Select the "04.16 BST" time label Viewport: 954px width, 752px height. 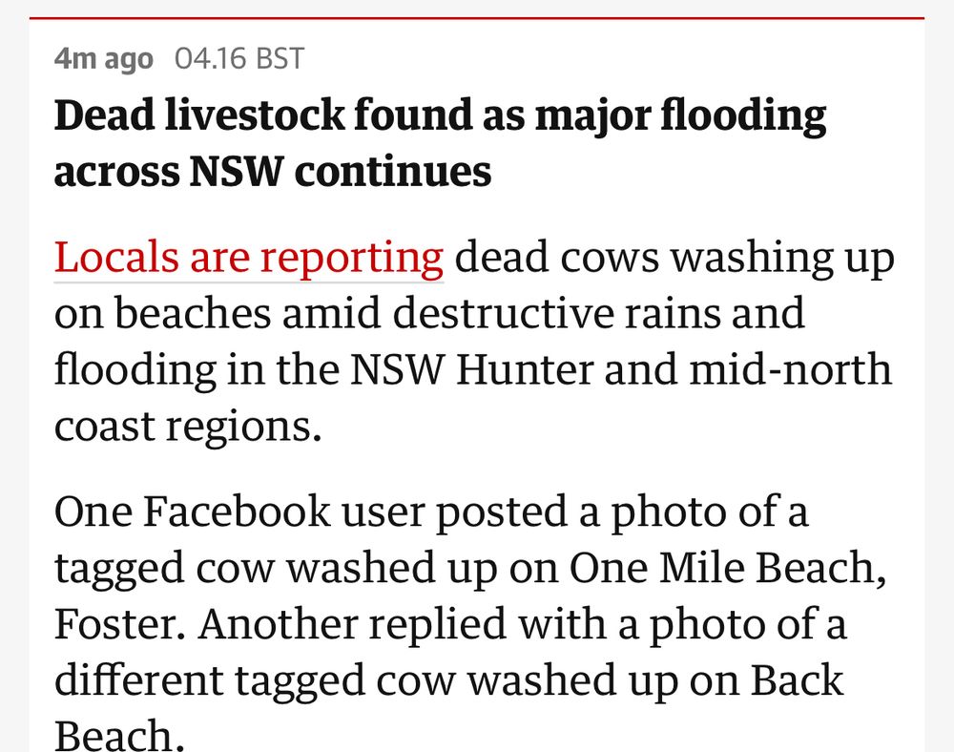pyautogui.click(x=239, y=59)
